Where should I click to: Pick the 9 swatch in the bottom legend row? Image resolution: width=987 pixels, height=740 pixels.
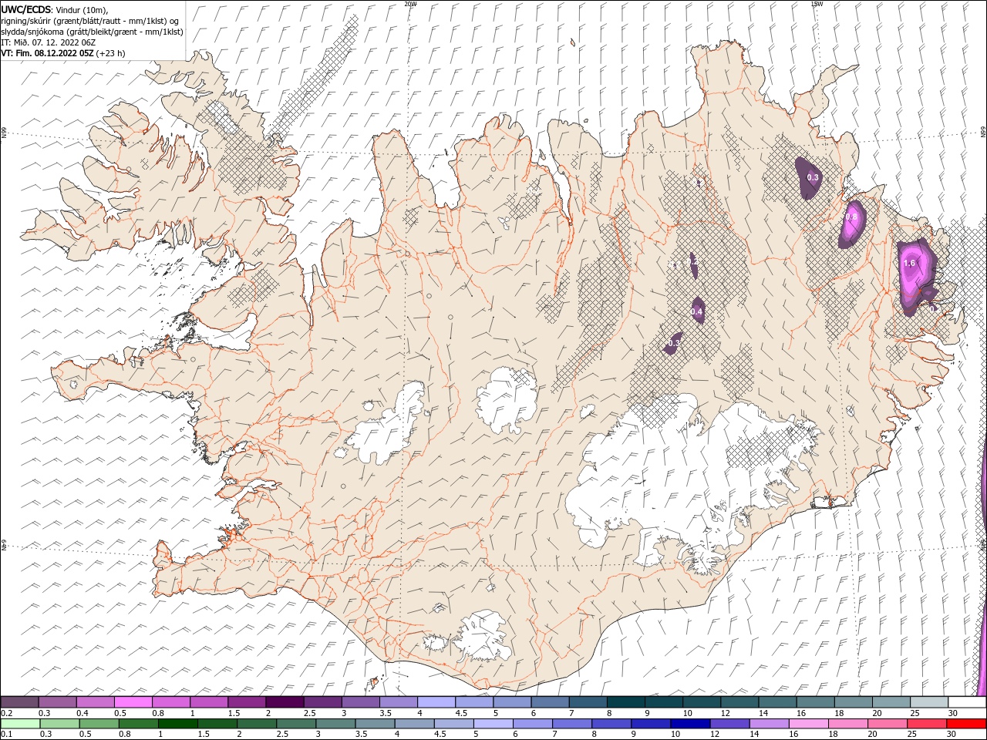coord(652,724)
